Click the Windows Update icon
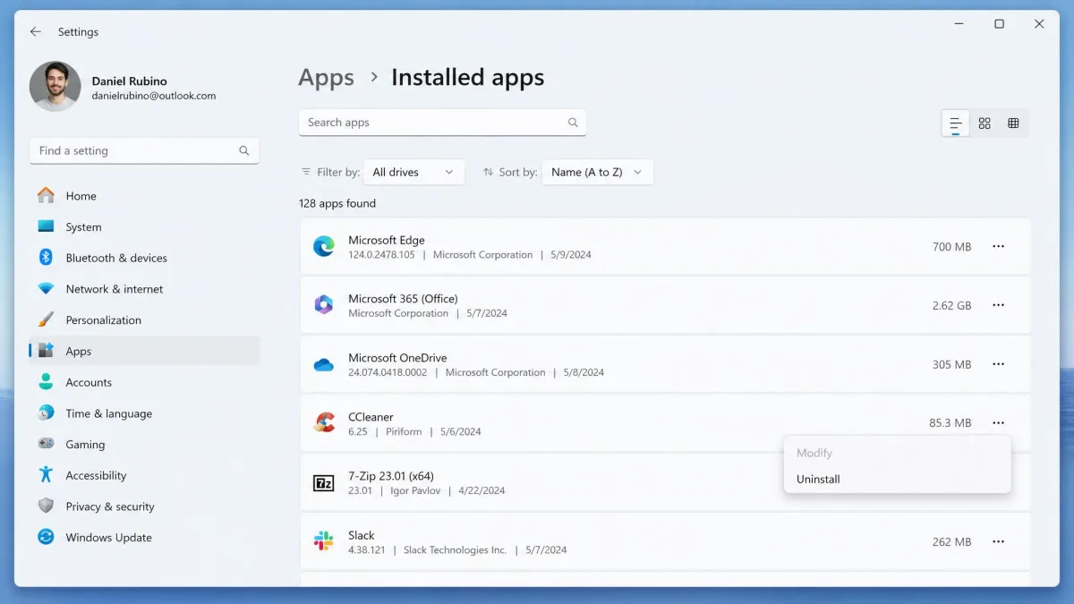 [x=46, y=537]
